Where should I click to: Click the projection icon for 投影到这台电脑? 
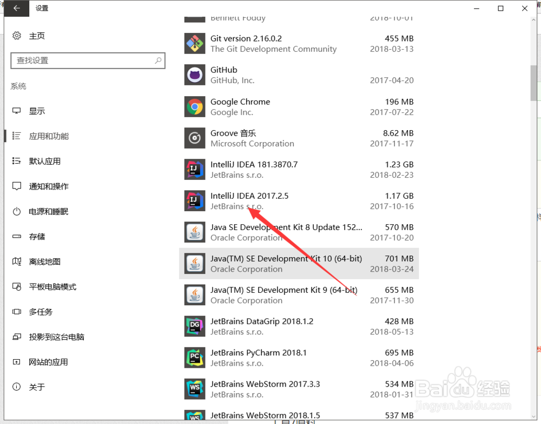point(17,337)
